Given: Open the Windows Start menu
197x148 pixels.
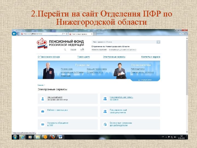Looking at the screenshot, I should (x=15, y=137).
